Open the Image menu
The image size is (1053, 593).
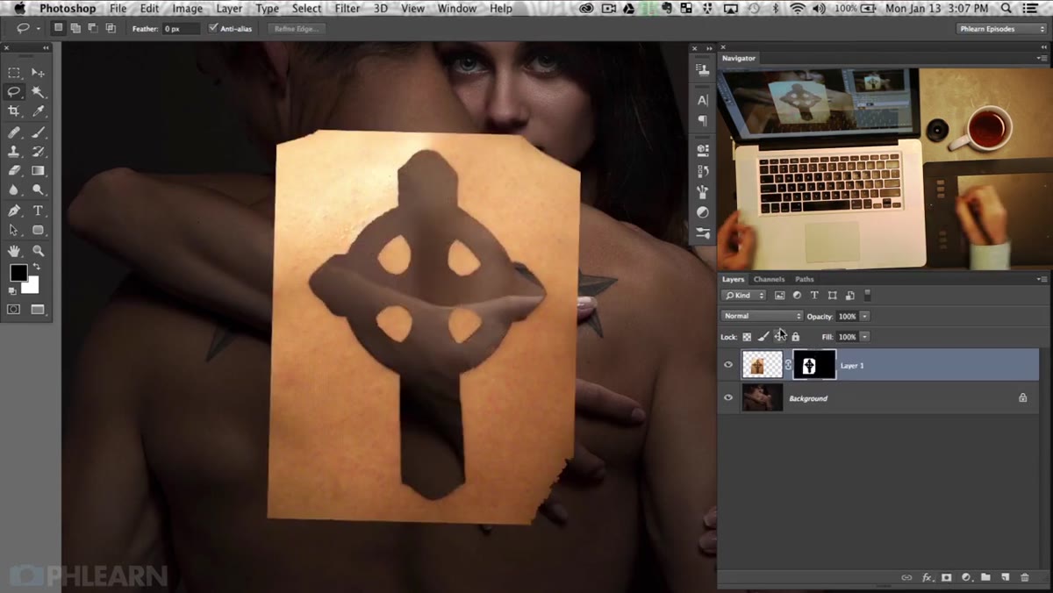pyautogui.click(x=187, y=8)
